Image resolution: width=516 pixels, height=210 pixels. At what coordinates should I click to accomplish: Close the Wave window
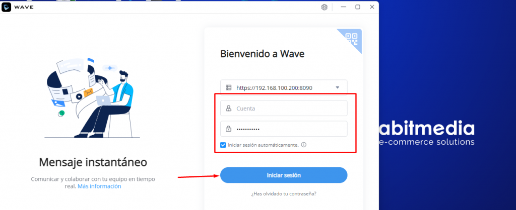372,7
